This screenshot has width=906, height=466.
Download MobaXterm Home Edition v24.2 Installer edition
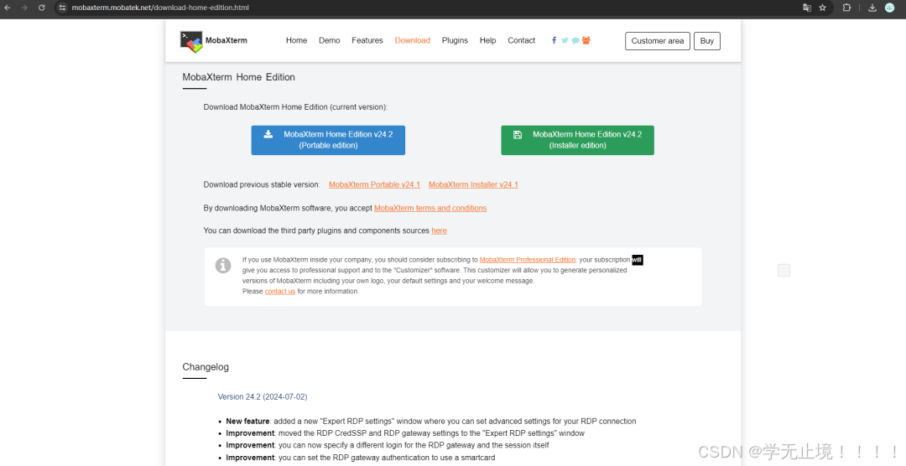pos(577,140)
